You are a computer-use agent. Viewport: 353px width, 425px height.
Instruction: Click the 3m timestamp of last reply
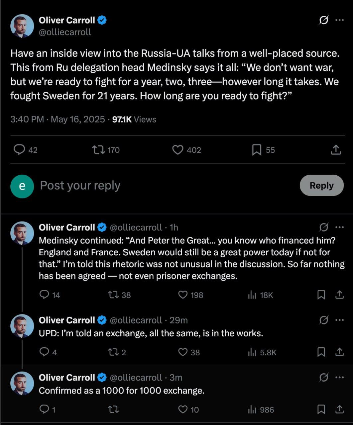pos(176,378)
